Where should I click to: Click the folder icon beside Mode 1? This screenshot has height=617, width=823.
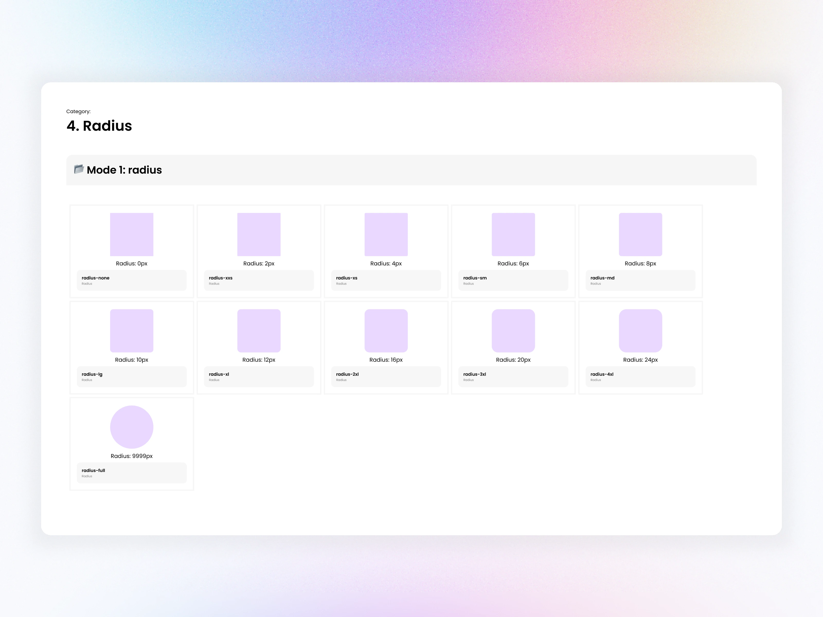click(78, 169)
